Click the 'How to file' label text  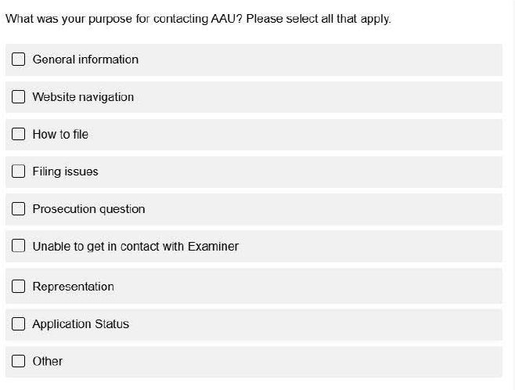[60, 135]
